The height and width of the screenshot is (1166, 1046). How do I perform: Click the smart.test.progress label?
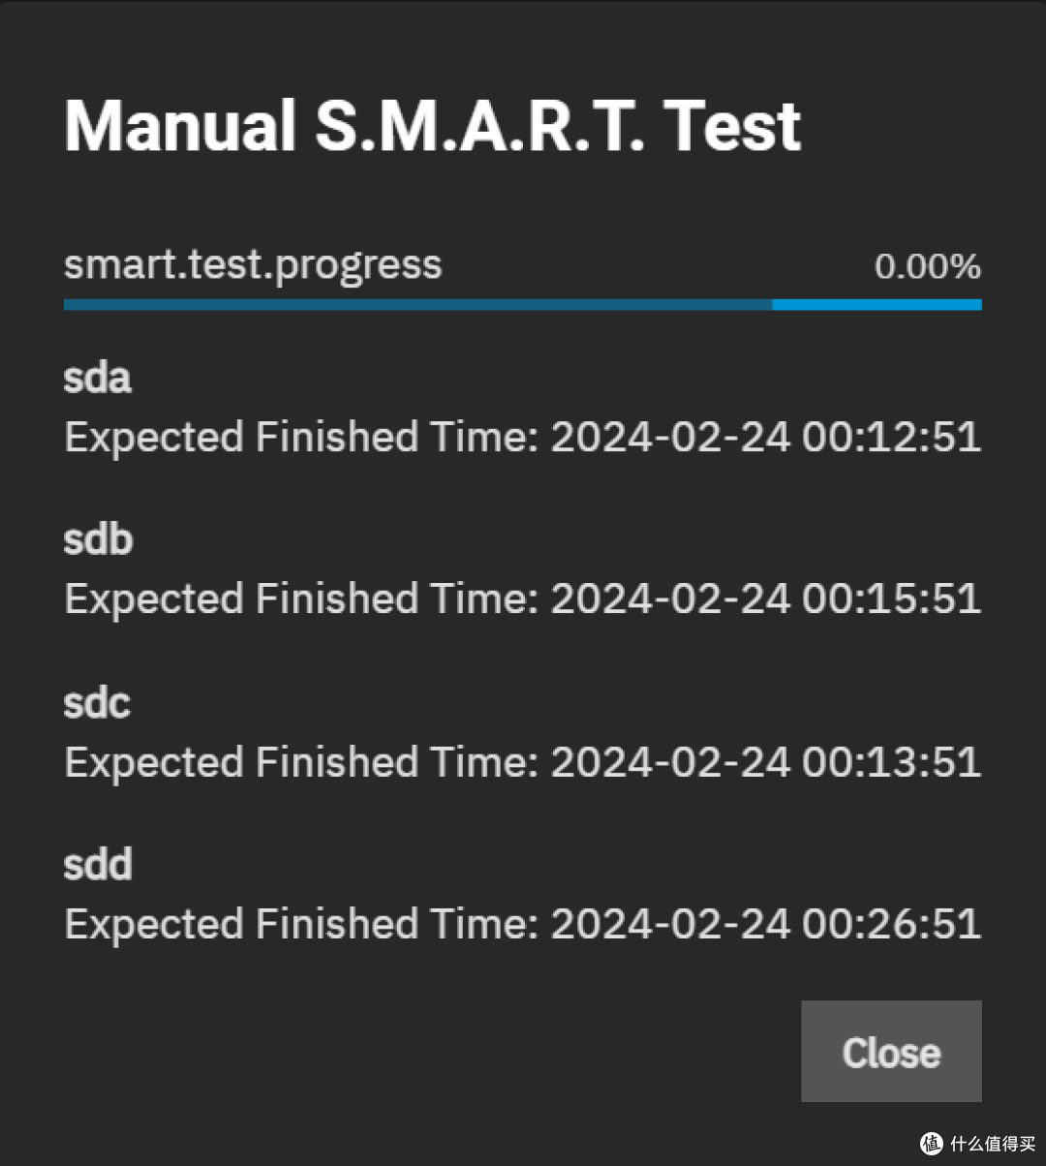pos(253,264)
